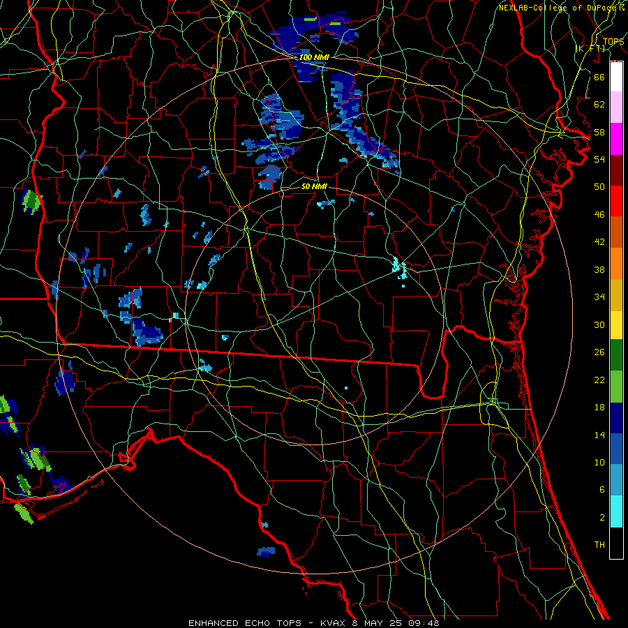Click the bright orange legend swatch
Image resolution: width=628 pixels, height=628 pixels.
616,264
